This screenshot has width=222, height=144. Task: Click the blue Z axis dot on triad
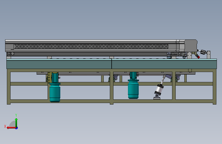17,128
